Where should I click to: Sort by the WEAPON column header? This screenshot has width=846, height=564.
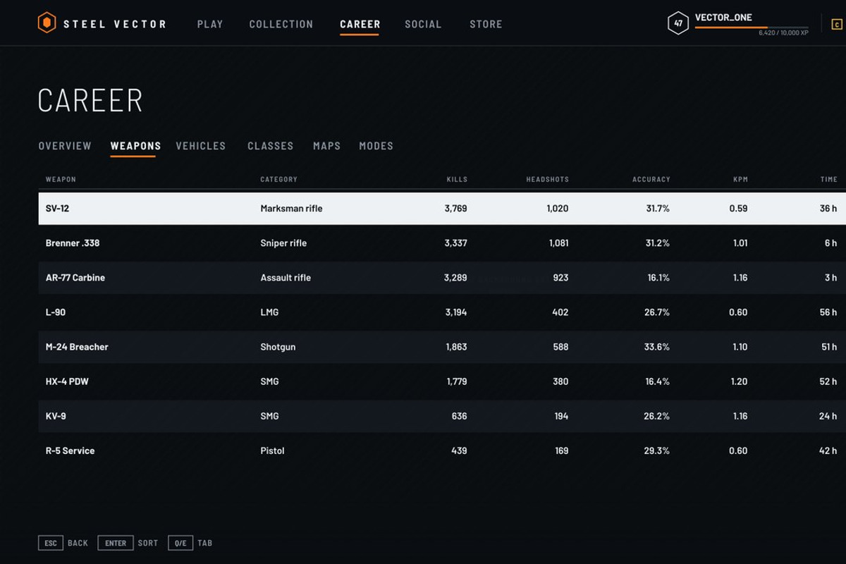click(x=61, y=180)
